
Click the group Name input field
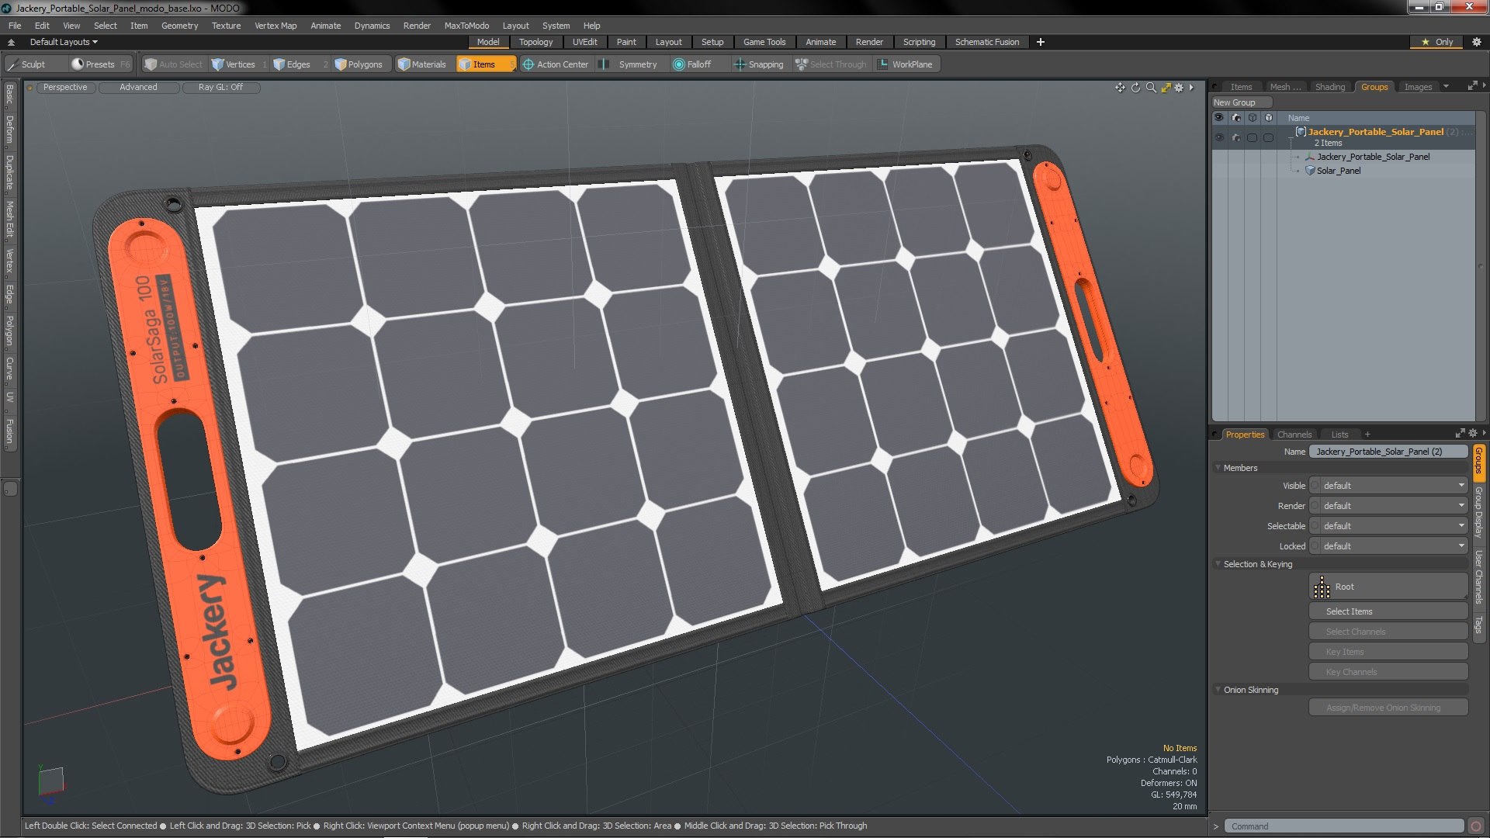(1388, 452)
